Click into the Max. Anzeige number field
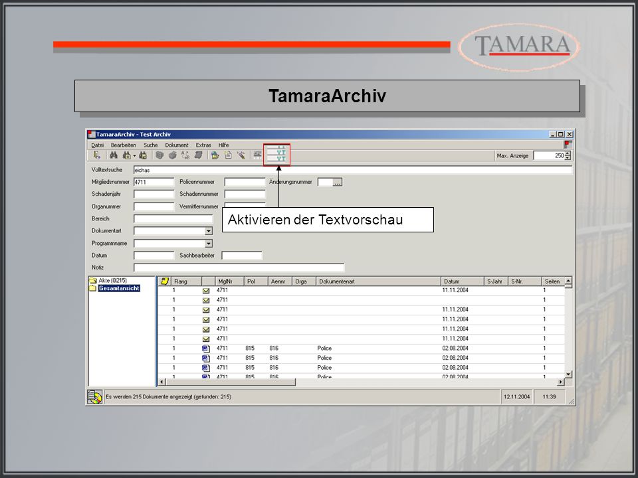Image resolution: width=638 pixels, height=478 pixels. coord(550,155)
